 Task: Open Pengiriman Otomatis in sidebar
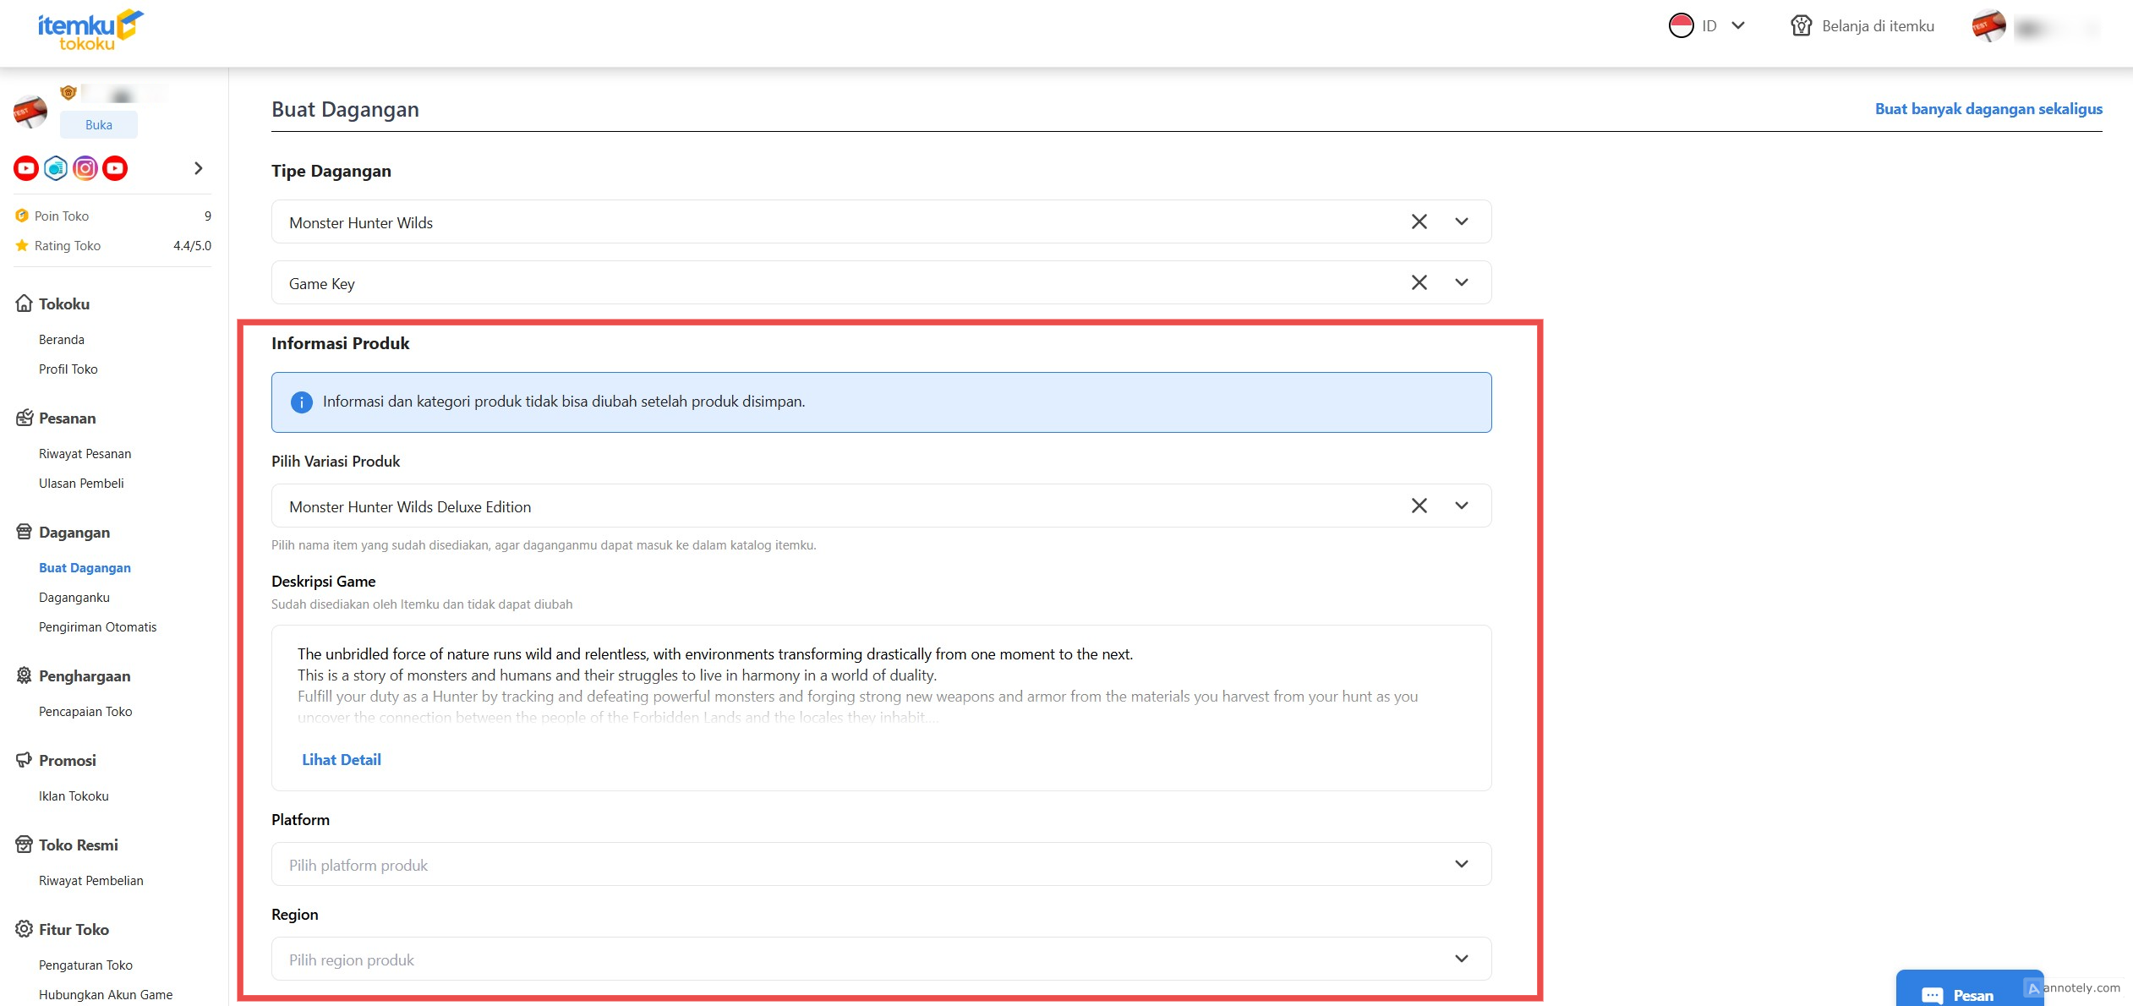[98, 627]
